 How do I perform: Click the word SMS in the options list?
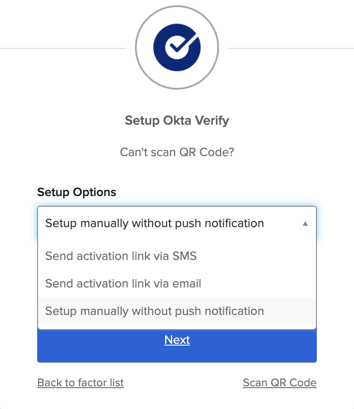click(185, 256)
